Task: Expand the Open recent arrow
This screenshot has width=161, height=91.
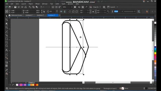Action: click(x=12, y=7)
